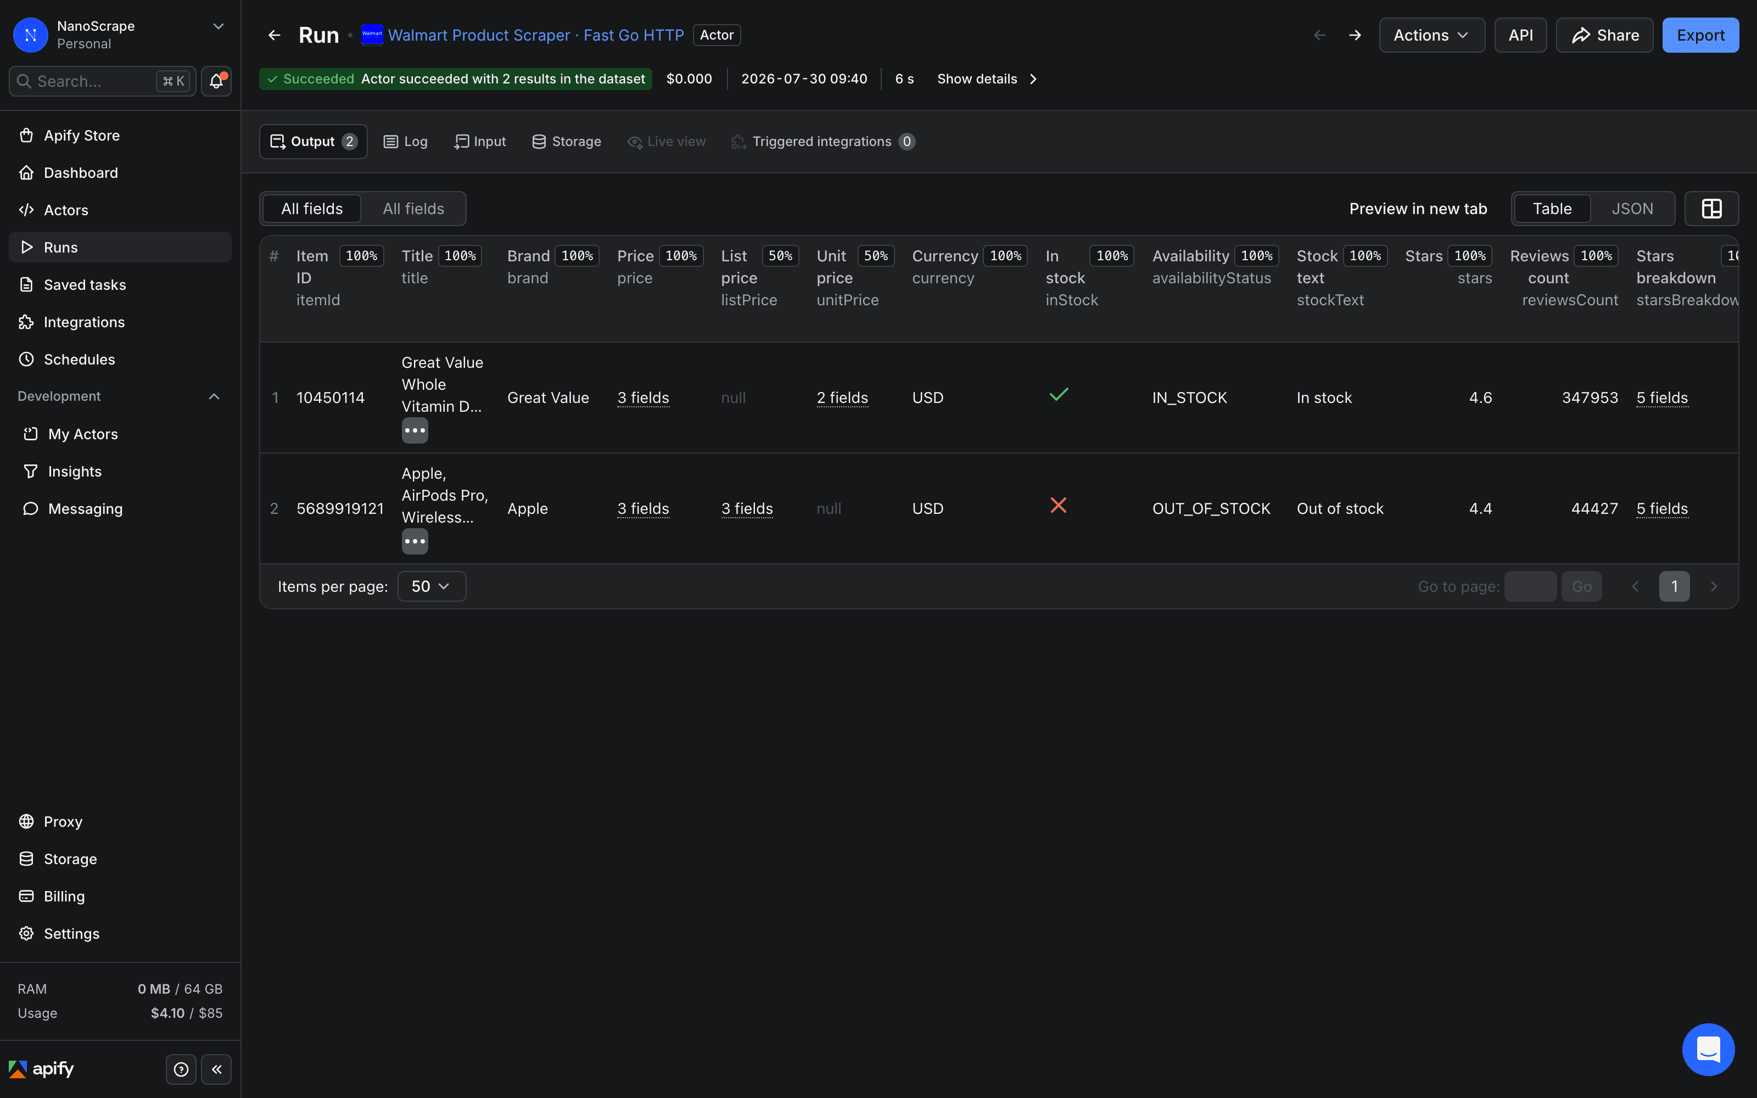Open Integrations in sidebar
This screenshot has height=1098, width=1757.
pyautogui.click(x=120, y=322)
